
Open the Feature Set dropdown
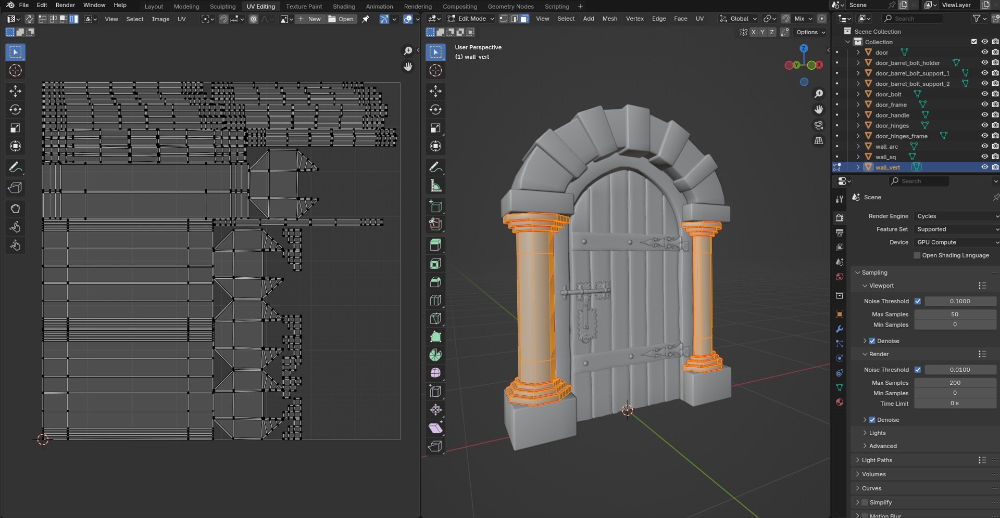coord(957,229)
